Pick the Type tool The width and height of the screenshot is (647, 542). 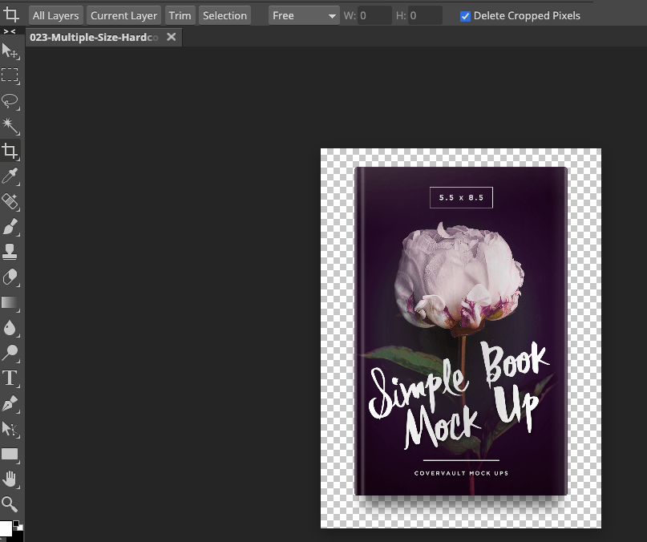[x=10, y=378]
